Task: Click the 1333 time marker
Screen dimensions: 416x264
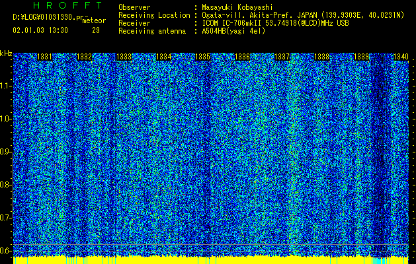Action: pos(124,57)
